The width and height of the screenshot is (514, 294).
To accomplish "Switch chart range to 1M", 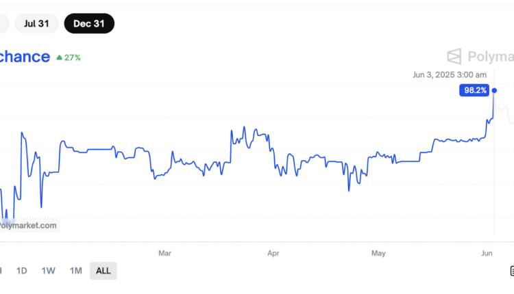I will 75,271.
